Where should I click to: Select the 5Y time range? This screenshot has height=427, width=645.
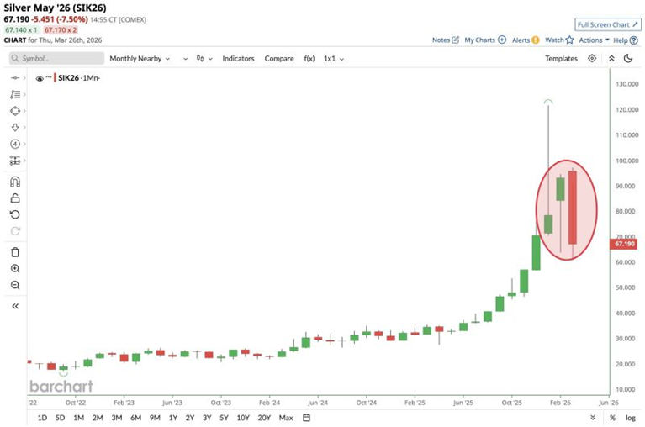pos(224,418)
